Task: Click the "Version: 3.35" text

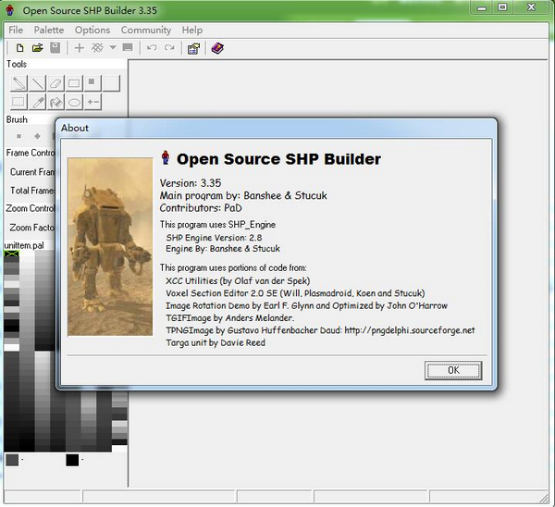Action: (x=191, y=183)
